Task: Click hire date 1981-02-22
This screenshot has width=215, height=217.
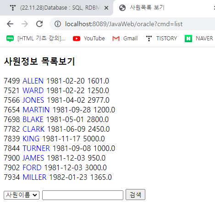Action: click(x=66, y=90)
